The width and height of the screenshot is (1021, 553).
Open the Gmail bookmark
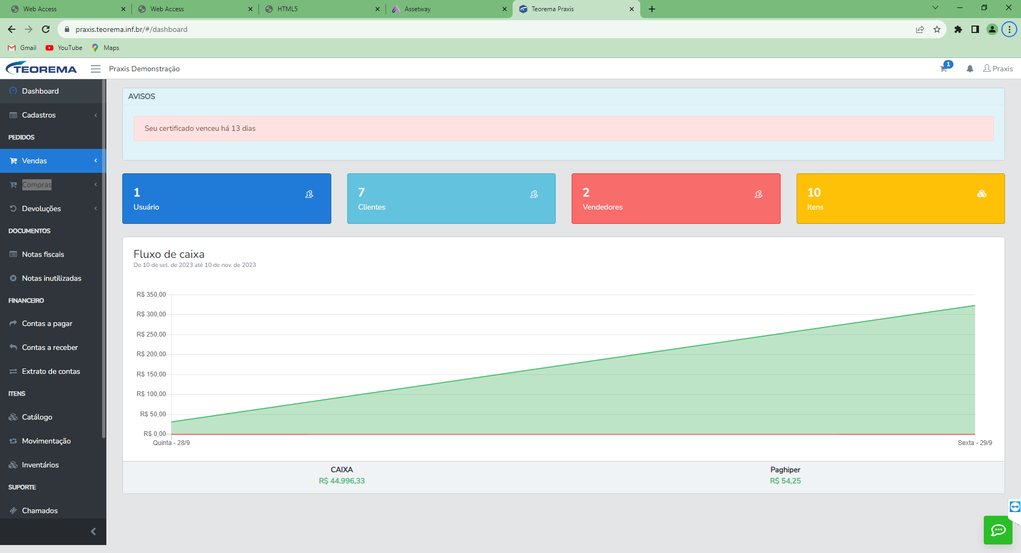click(x=22, y=48)
